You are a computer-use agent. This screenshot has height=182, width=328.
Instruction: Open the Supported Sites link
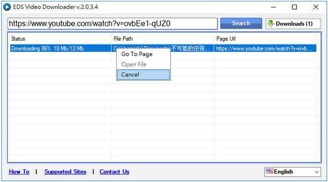coord(65,172)
